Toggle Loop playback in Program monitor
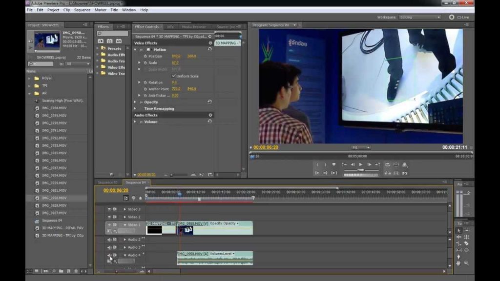The image size is (500, 281). 388,165
